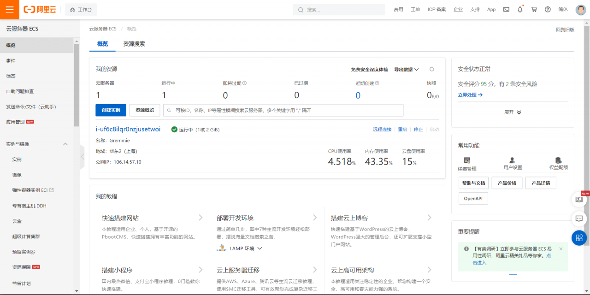Click the help question mark icon
This screenshot has height=295, width=590.
tap(548, 9)
